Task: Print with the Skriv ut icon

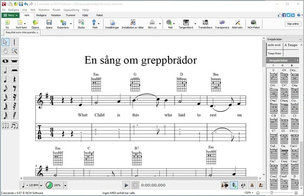Action: [152, 22]
